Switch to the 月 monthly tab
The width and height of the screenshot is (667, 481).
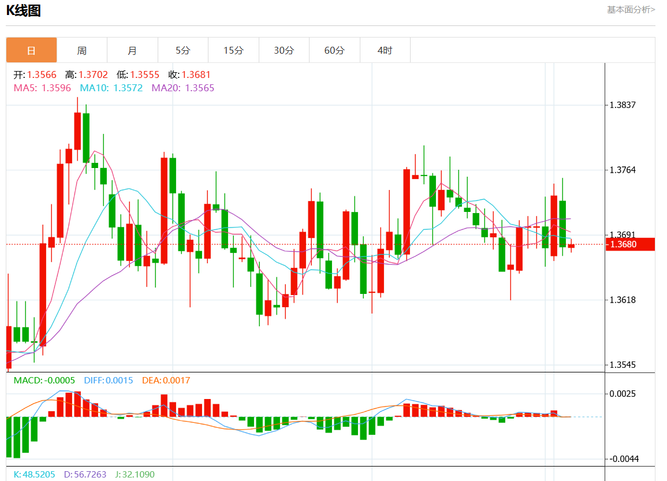132,50
